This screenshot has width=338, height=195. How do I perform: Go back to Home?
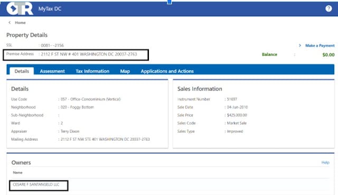coord(20,23)
